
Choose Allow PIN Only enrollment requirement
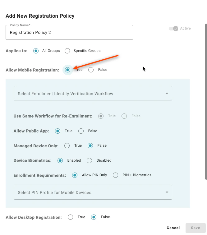pyautogui.click(x=75, y=175)
